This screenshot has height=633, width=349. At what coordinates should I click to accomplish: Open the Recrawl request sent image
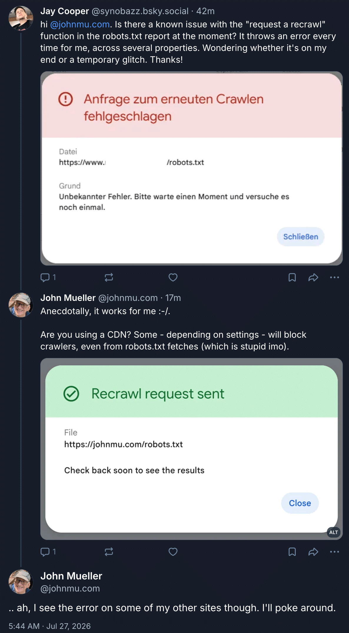pyautogui.click(x=192, y=449)
